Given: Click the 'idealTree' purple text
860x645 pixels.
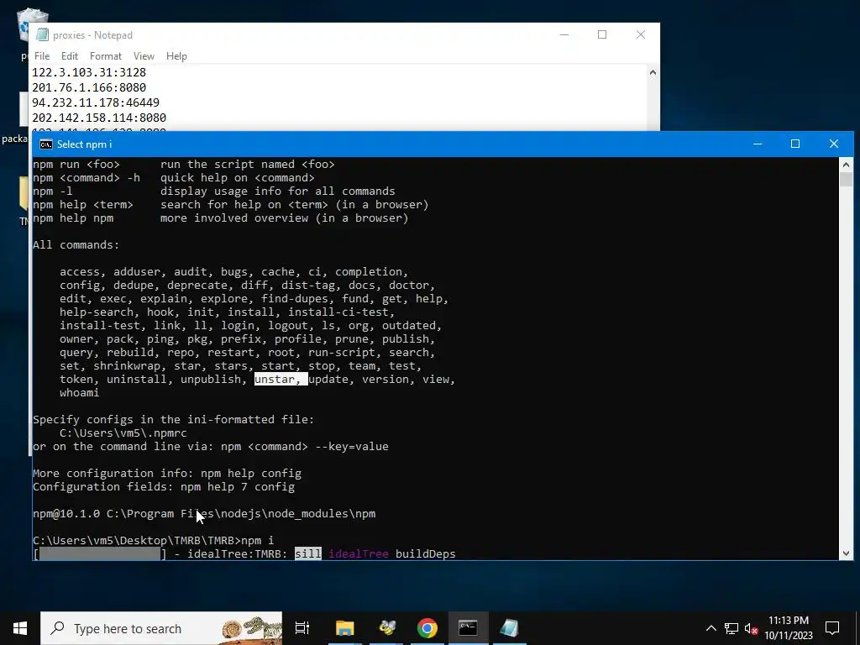Looking at the screenshot, I should 359,553.
